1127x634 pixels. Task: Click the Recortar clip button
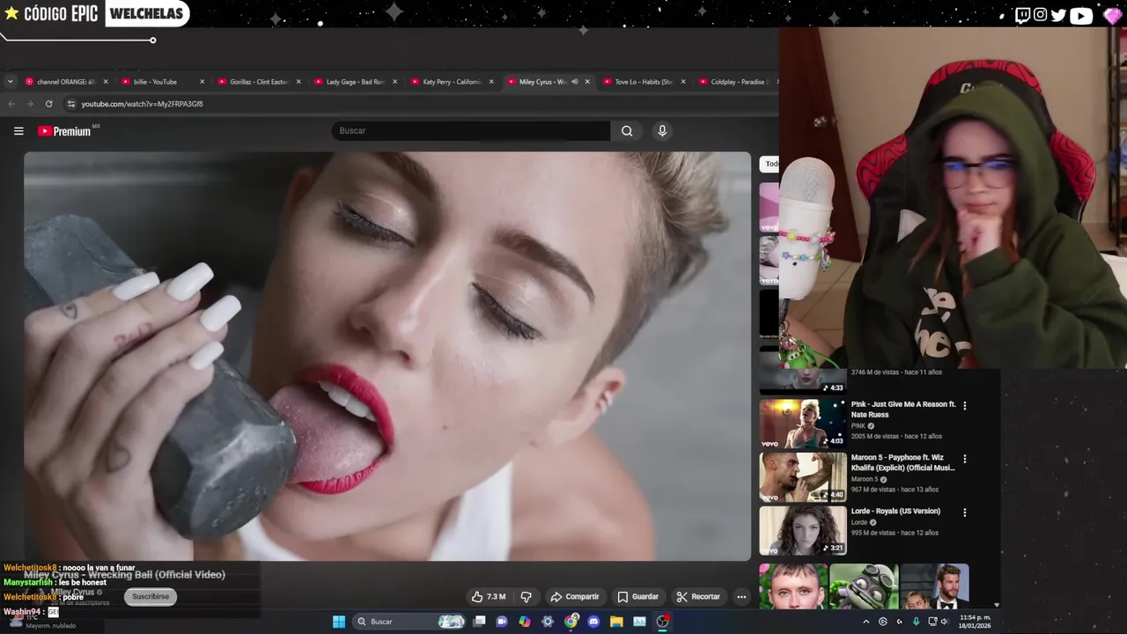click(698, 596)
